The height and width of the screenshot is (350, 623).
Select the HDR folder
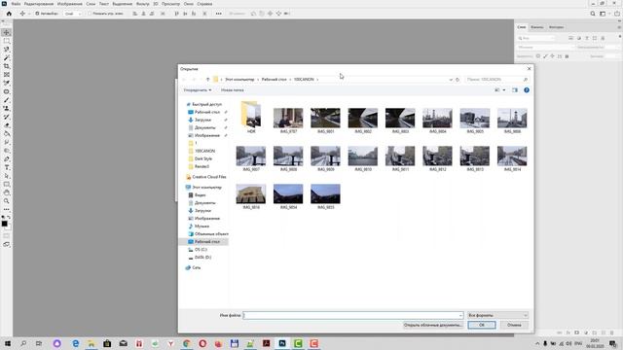pos(251,118)
